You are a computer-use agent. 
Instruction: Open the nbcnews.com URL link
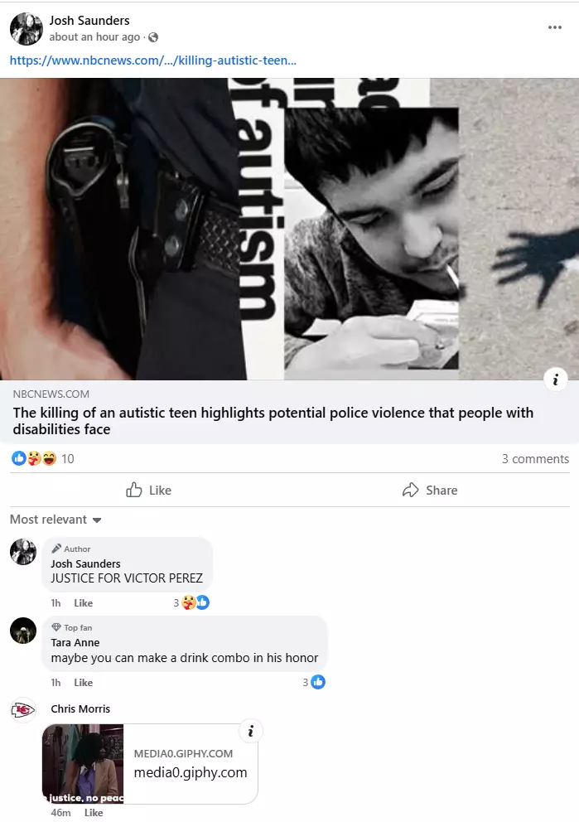[x=153, y=60]
